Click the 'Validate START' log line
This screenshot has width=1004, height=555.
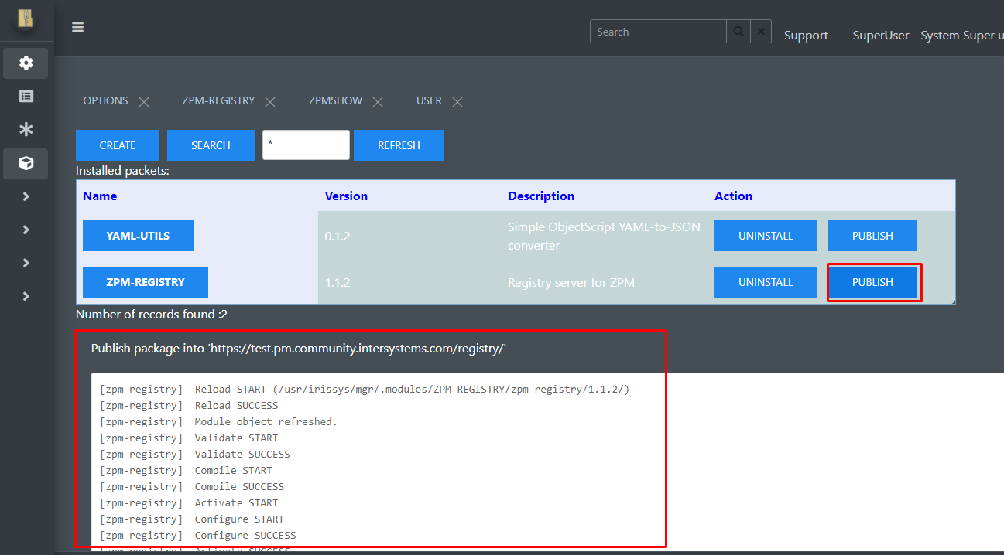pos(189,438)
